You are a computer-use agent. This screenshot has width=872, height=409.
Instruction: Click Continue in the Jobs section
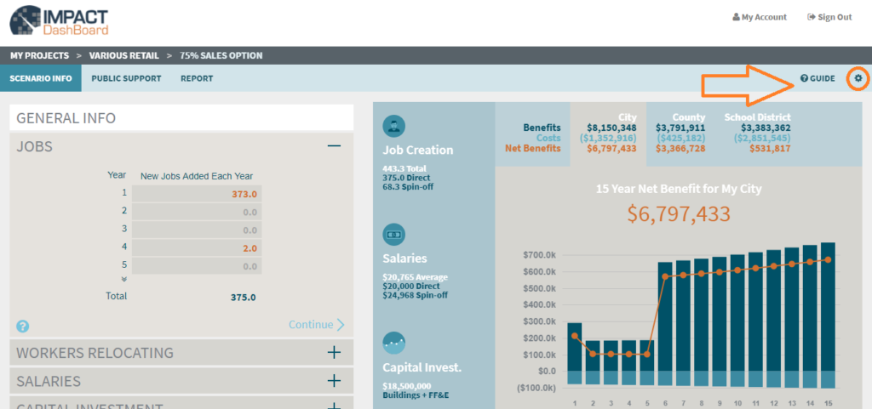(x=317, y=325)
